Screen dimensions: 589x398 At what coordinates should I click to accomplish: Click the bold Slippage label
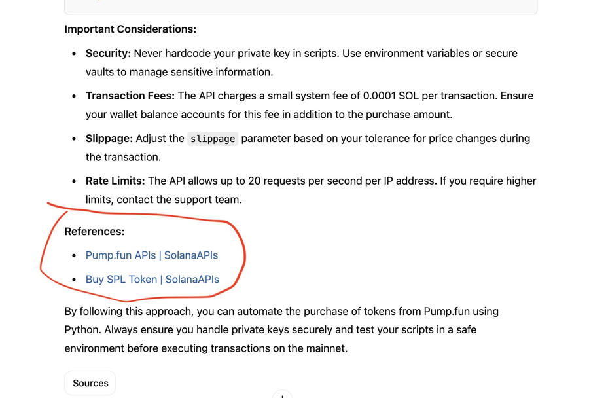tap(109, 139)
